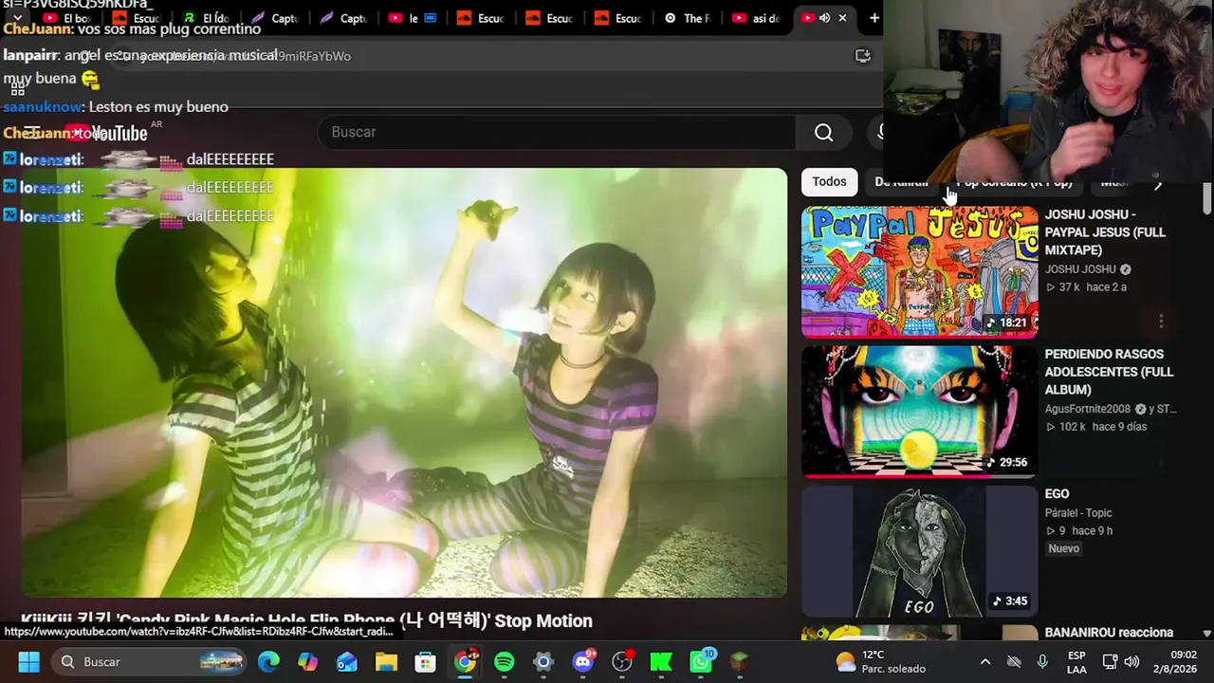
Task: Open WhatsApp from the taskbar
Action: [x=701, y=661]
